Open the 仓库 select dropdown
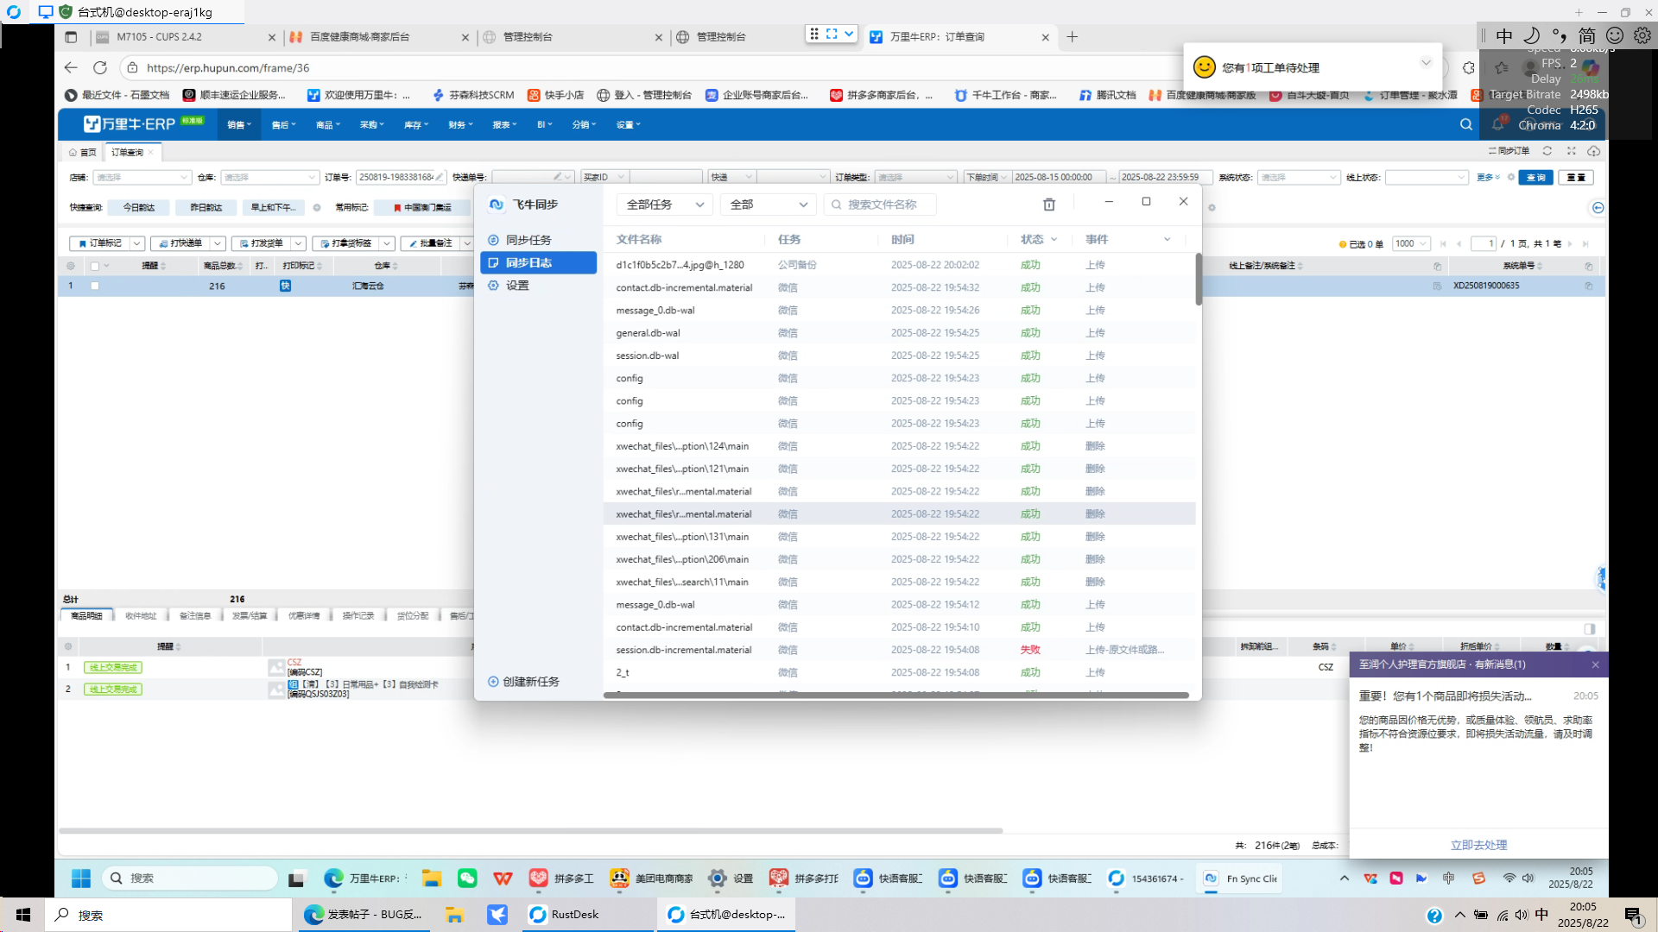This screenshot has height=932, width=1658. (x=269, y=177)
